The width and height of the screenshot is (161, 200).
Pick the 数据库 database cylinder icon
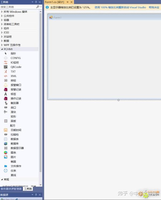(x=6, y=144)
